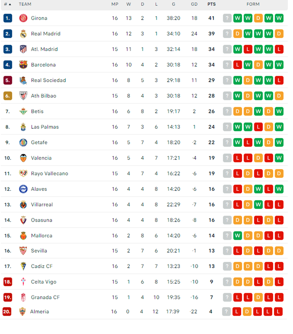
Task: Sort table by MP column header
Action: point(115,4)
